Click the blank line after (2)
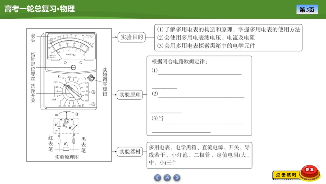The image size is (326, 184). click(x=201, y=97)
